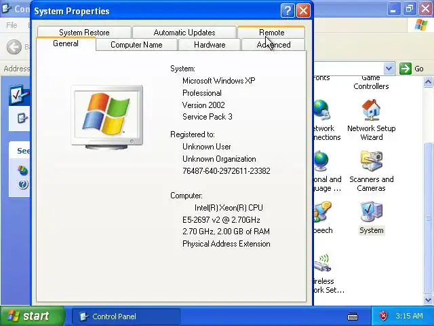Click Control Panel taskbar button
The width and height of the screenshot is (434, 326).
pyautogui.click(x=126, y=316)
